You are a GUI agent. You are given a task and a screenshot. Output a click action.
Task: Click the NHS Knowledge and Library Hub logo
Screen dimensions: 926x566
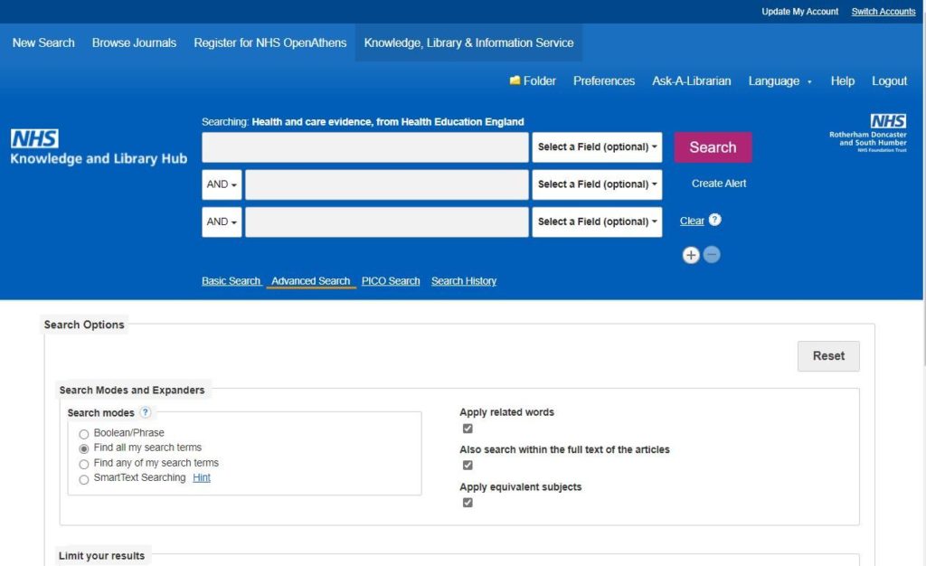[x=99, y=145]
